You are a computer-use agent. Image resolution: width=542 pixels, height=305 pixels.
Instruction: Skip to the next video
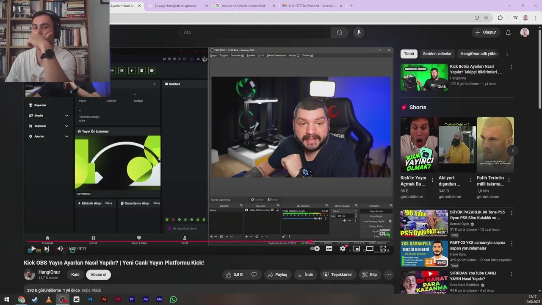tap(47, 249)
